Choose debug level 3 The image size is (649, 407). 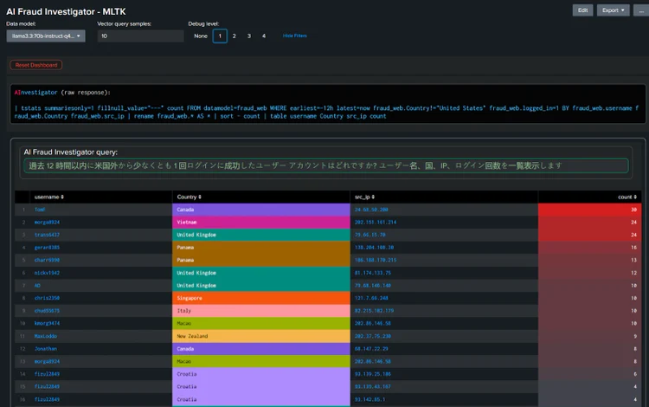[x=248, y=36]
